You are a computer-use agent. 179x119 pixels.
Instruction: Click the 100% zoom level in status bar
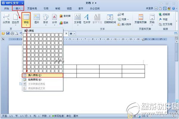145,116
